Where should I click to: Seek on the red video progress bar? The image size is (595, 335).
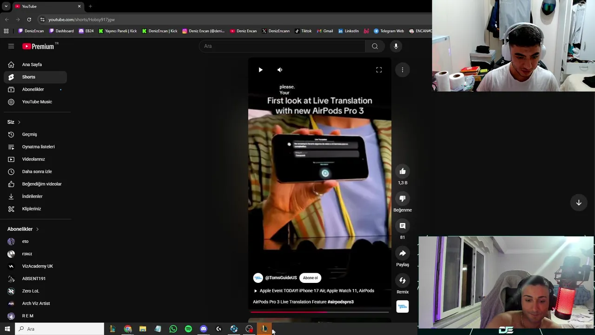coord(320,312)
